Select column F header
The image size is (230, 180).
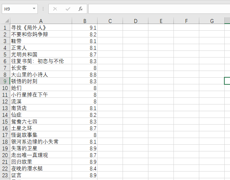(x=186, y=21)
